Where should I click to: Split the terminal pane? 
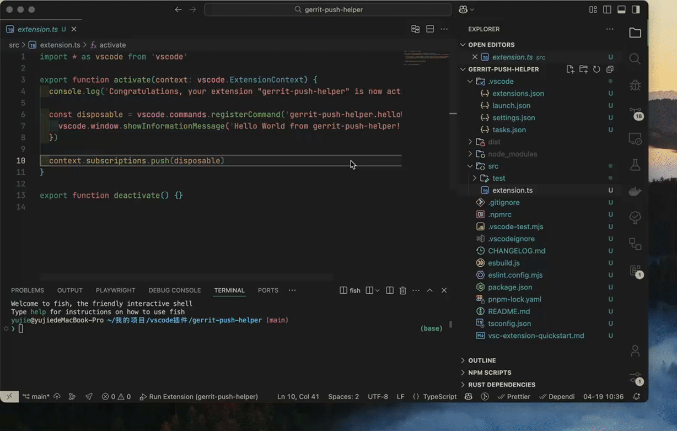point(390,290)
